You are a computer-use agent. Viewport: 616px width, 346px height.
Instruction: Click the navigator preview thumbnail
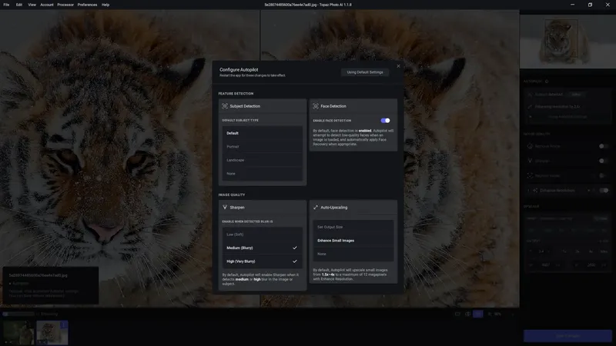567,42
